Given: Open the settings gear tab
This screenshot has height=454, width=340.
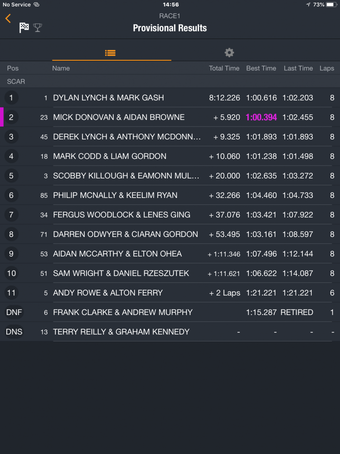Looking at the screenshot, I should coord(229,53).
